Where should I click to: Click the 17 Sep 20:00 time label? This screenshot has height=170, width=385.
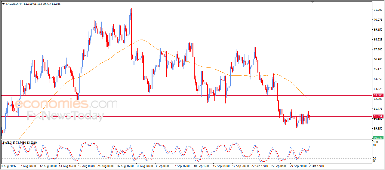(241, 166)
